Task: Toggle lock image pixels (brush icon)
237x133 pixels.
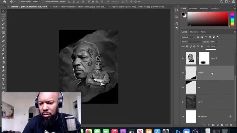Action: 191,47
